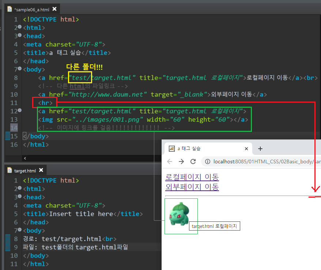Click the browser tab favicon
Viewport: 321px width, 270px height.
pos(171,149)
